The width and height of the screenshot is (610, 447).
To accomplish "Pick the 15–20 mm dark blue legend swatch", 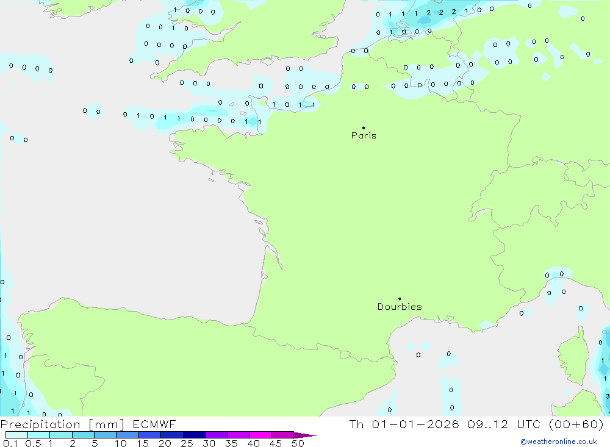I will [150, 435].
